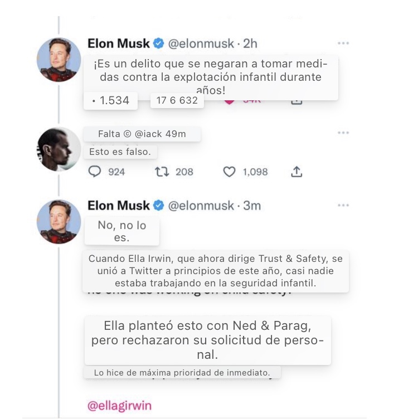Open the 3m timestamp on Elon's tweet
418x419 pixels.
point(252,206)
